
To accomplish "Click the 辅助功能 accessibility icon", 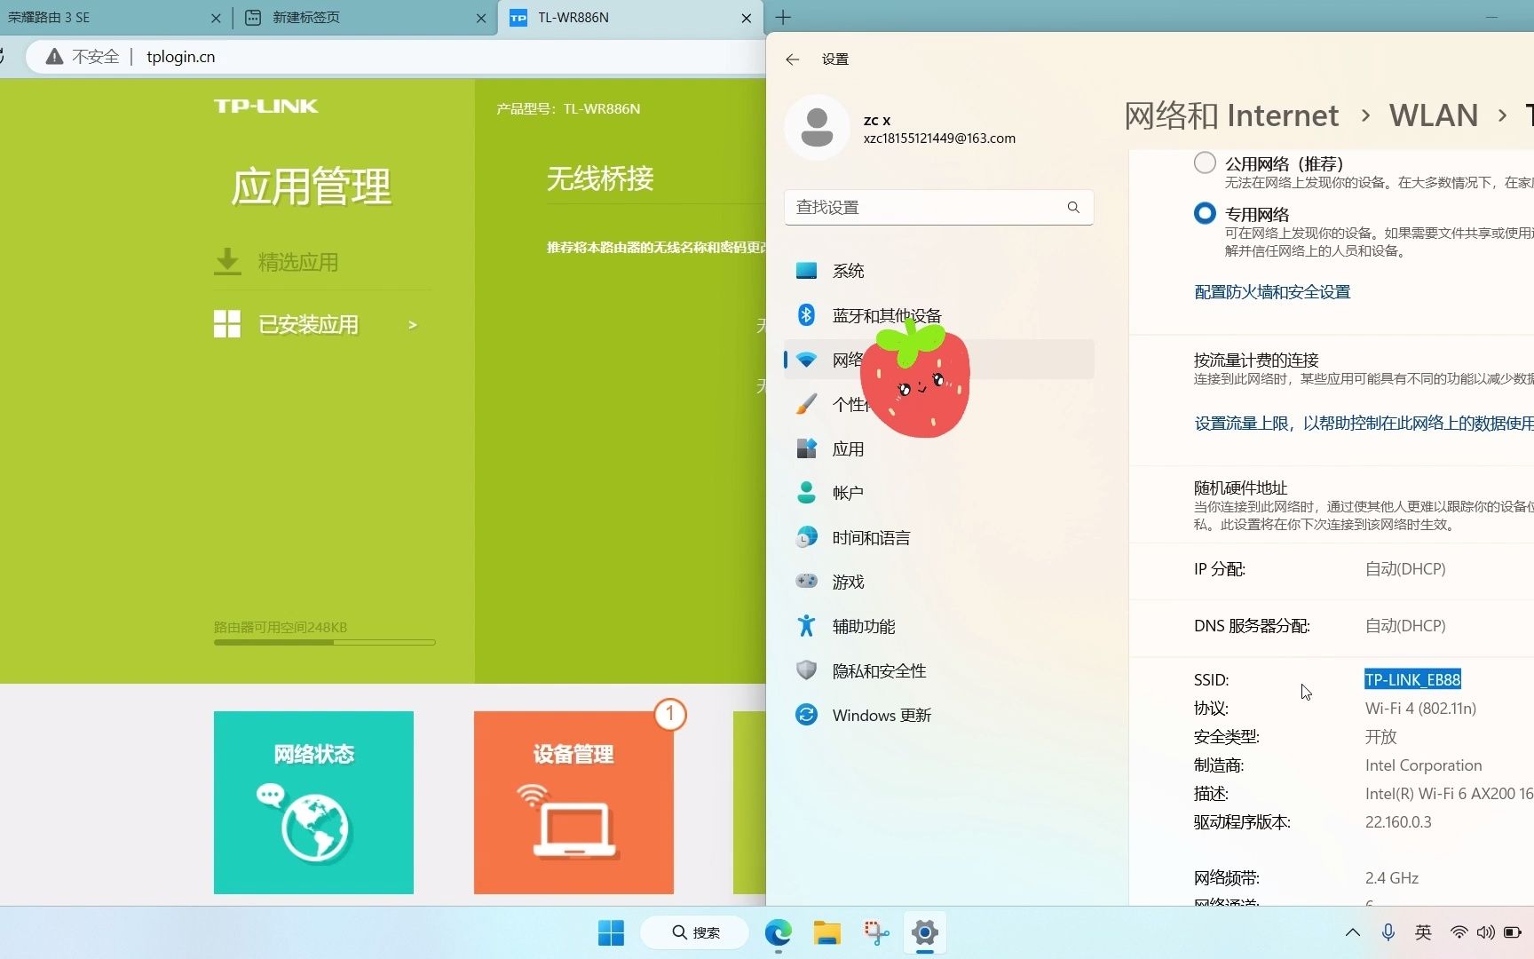I will click(x=806, y=626).
